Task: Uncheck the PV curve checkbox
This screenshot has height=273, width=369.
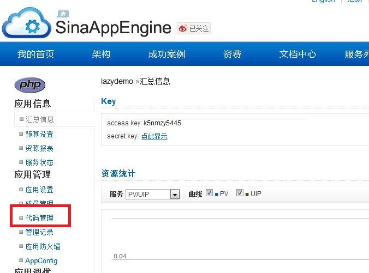Action: (x=210, y=193)
